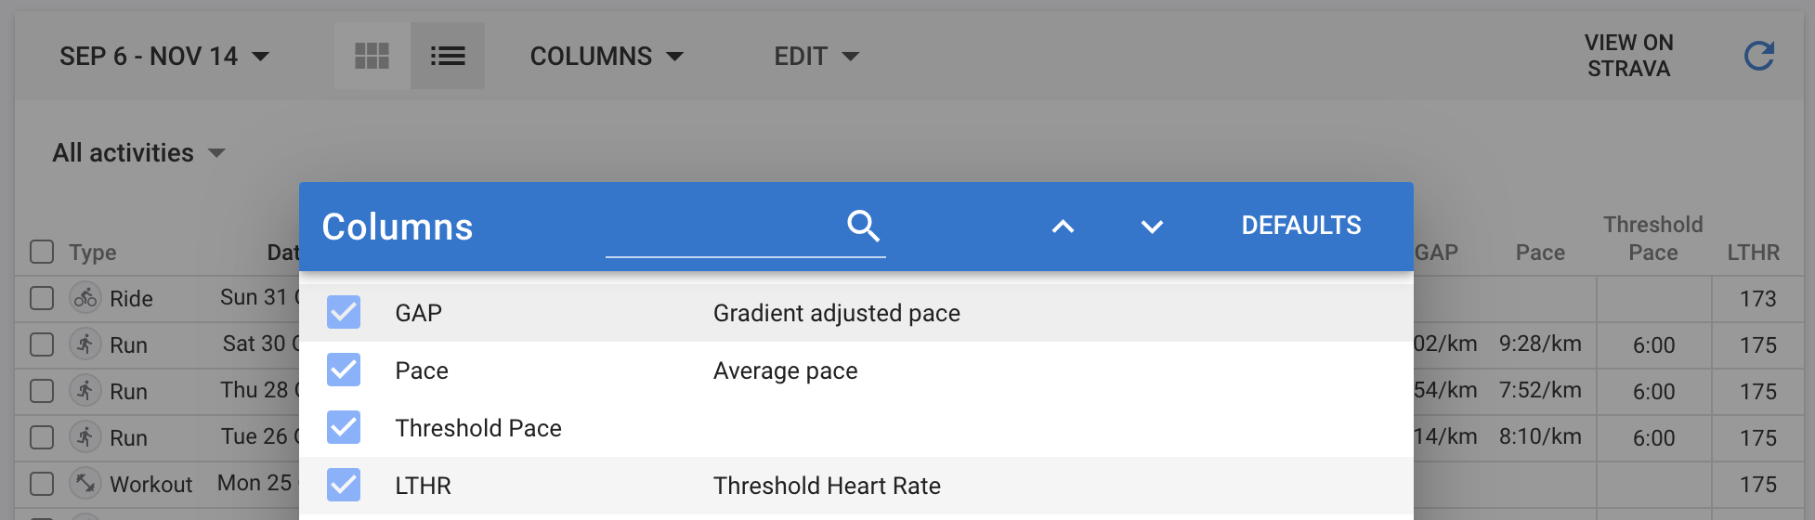Open the EDIT menu
The width and height of the screenshot is (1815, 520).
click(x=816, y=57)
